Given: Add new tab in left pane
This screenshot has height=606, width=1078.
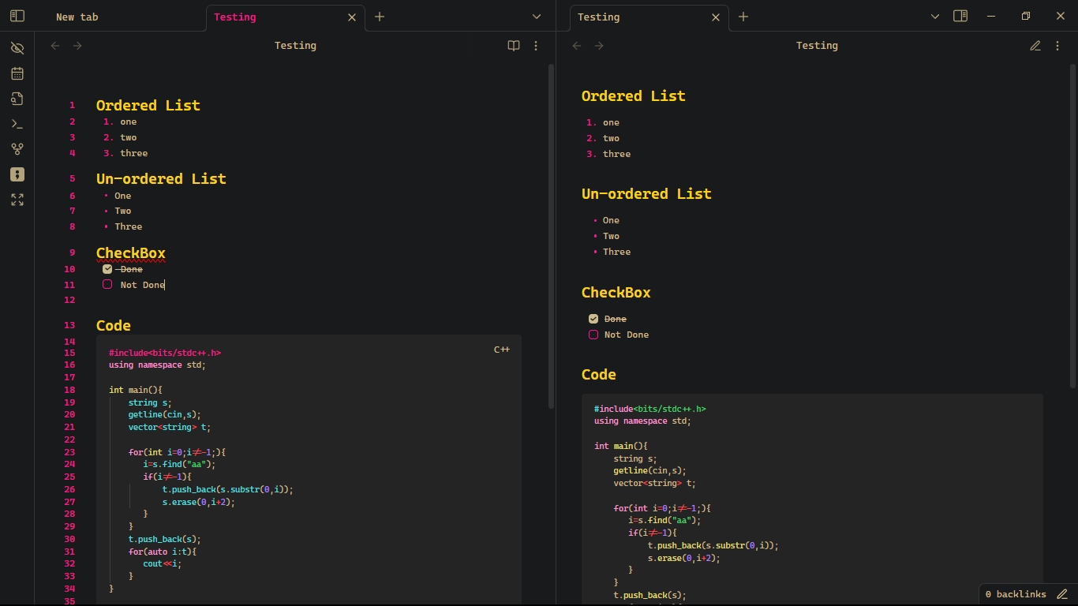Looking at the screenshot, I should coord(380,17).
